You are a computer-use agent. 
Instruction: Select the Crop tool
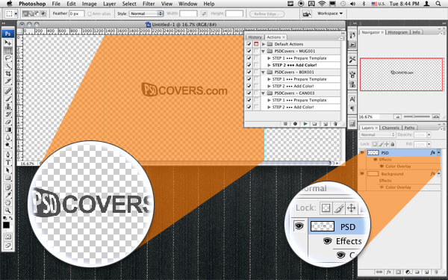pyautogui.click(x=8, y=74)
